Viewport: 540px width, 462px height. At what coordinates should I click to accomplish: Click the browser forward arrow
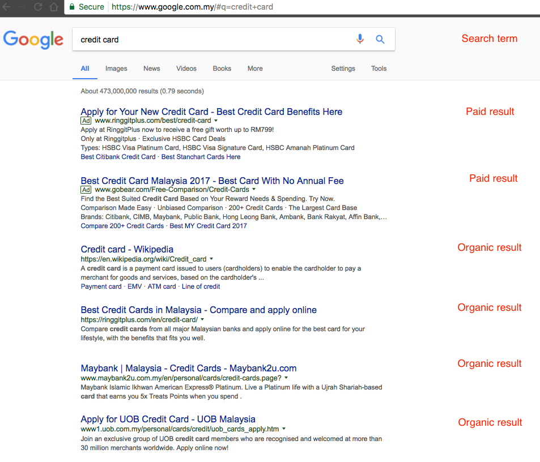click(x=22, y=7)
